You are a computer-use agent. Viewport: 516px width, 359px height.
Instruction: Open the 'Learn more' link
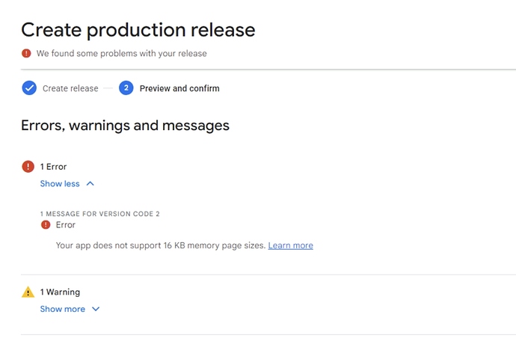pos(290,245)
